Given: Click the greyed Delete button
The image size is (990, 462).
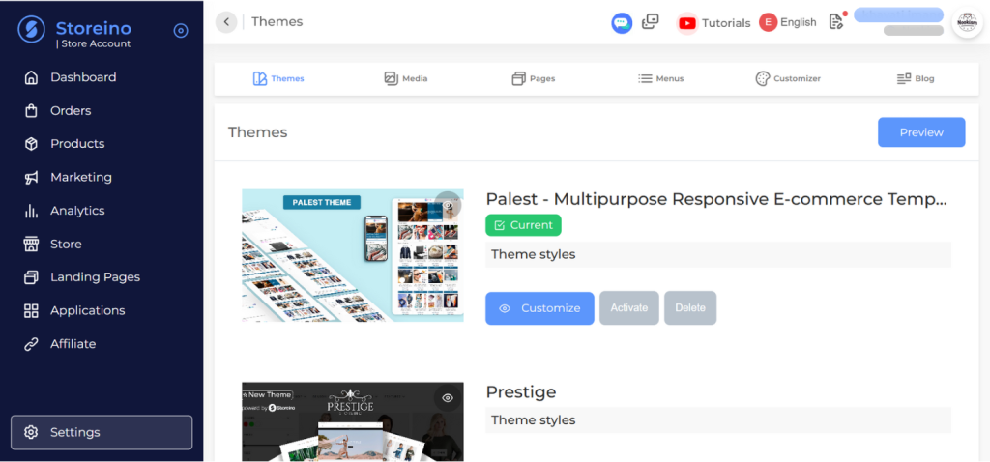Looking at the screenshot, I should [690, 308].
